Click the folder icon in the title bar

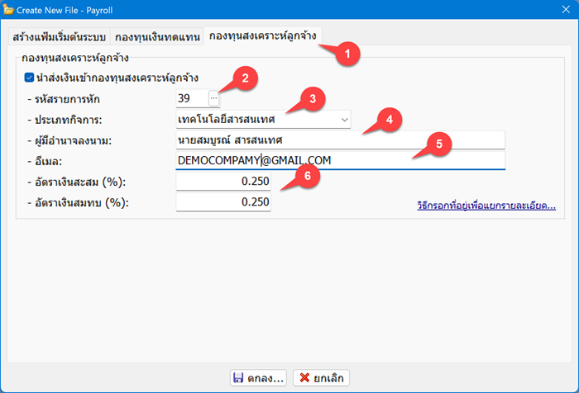[9, 12]
